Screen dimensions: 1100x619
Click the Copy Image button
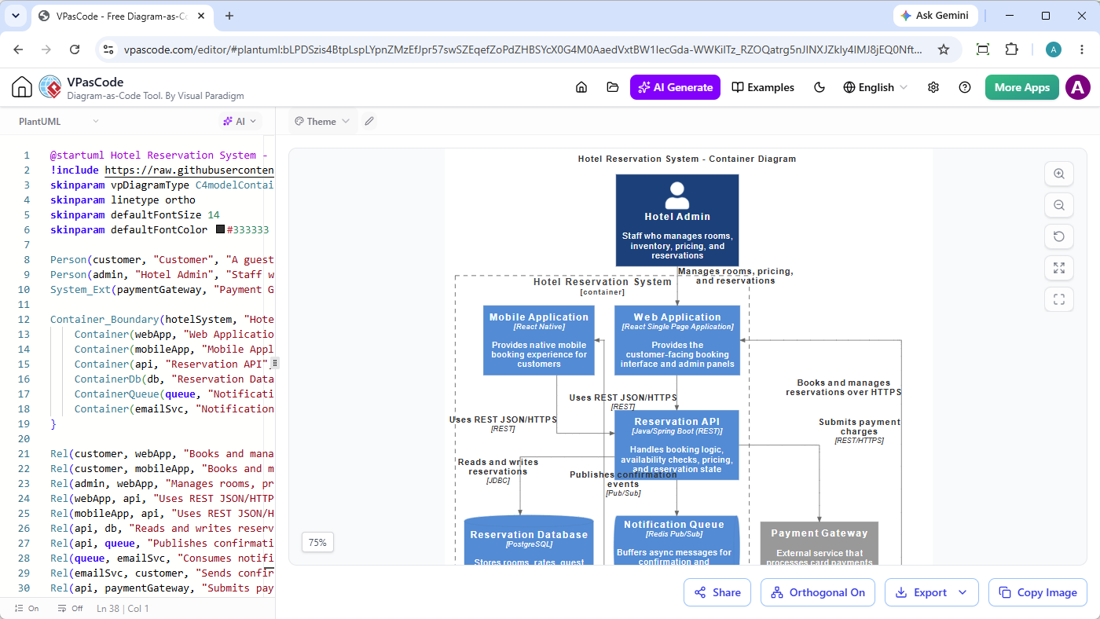pos(1038,592)
